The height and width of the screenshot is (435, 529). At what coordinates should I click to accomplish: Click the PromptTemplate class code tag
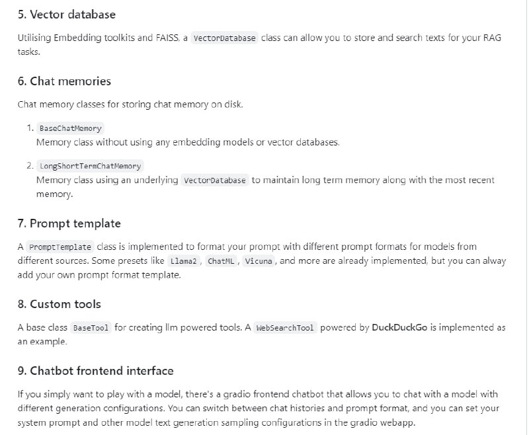(60, 247)
